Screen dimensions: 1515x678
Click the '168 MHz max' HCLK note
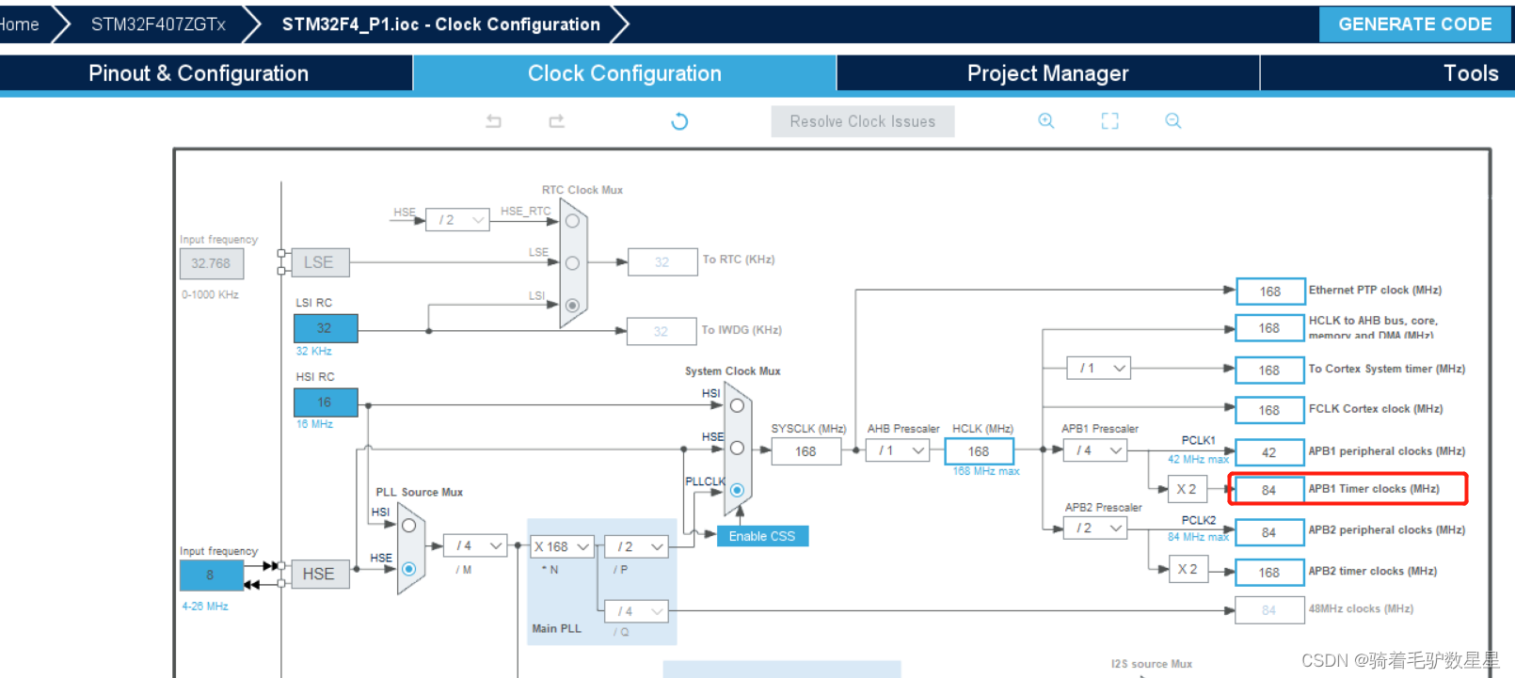point(985,471)
